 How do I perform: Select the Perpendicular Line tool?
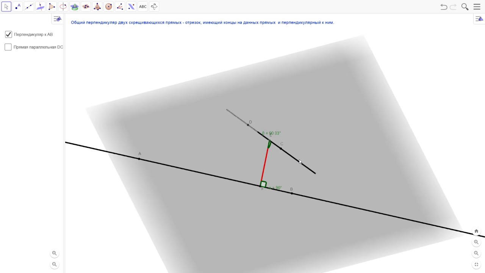[41, 6]
